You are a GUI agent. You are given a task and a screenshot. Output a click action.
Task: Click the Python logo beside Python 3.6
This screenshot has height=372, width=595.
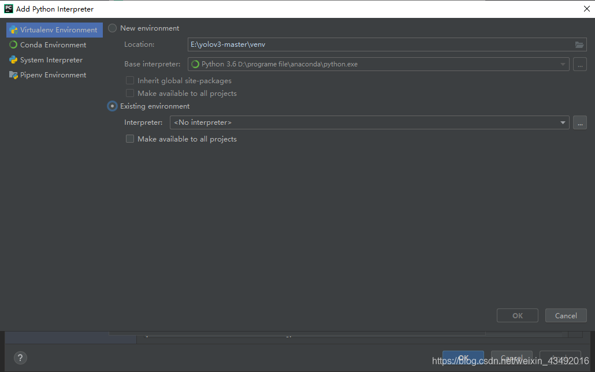pyautogui.click(x=195, y=64)
